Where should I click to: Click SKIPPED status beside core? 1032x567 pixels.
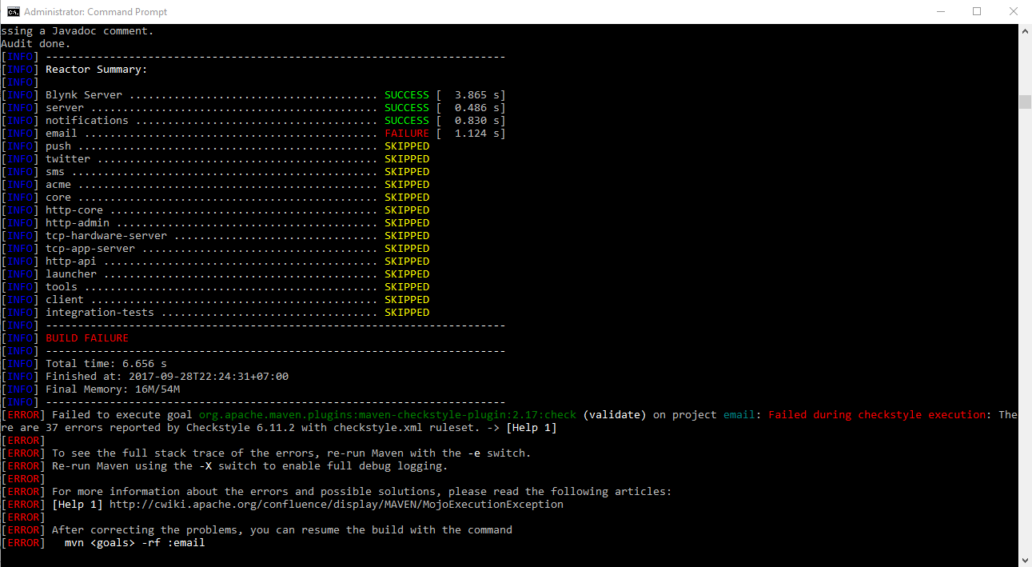click(x=407, y=198)
